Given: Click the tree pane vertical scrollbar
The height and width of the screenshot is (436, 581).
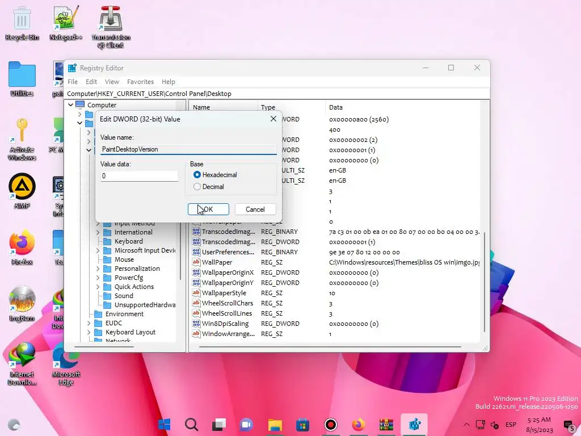Looking at the screenshot, I should (180, 250).
